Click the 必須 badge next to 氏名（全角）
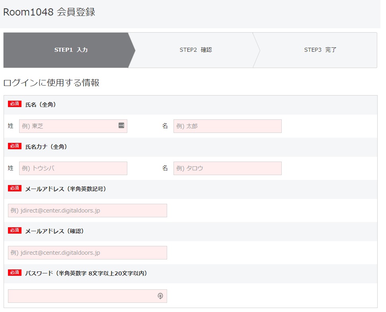Screen dimensions: 386x312 pyautogui.click(x=15, y=104)
